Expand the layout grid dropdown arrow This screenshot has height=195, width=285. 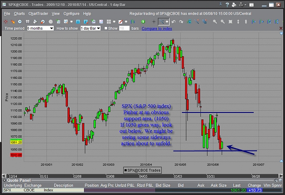pos(114,22)
